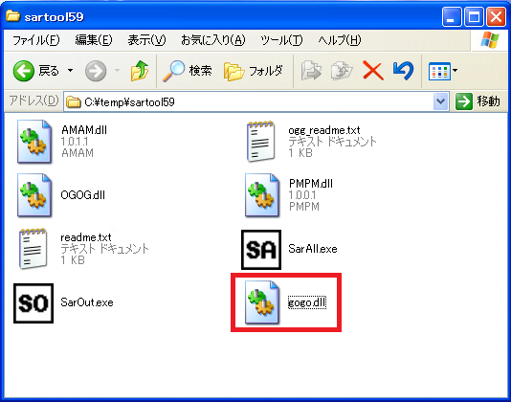Image resolution: width=511 pixels, height=402 pixels.
Task: Click the ogg_readme.txt file name
Action: pos(324,130)
